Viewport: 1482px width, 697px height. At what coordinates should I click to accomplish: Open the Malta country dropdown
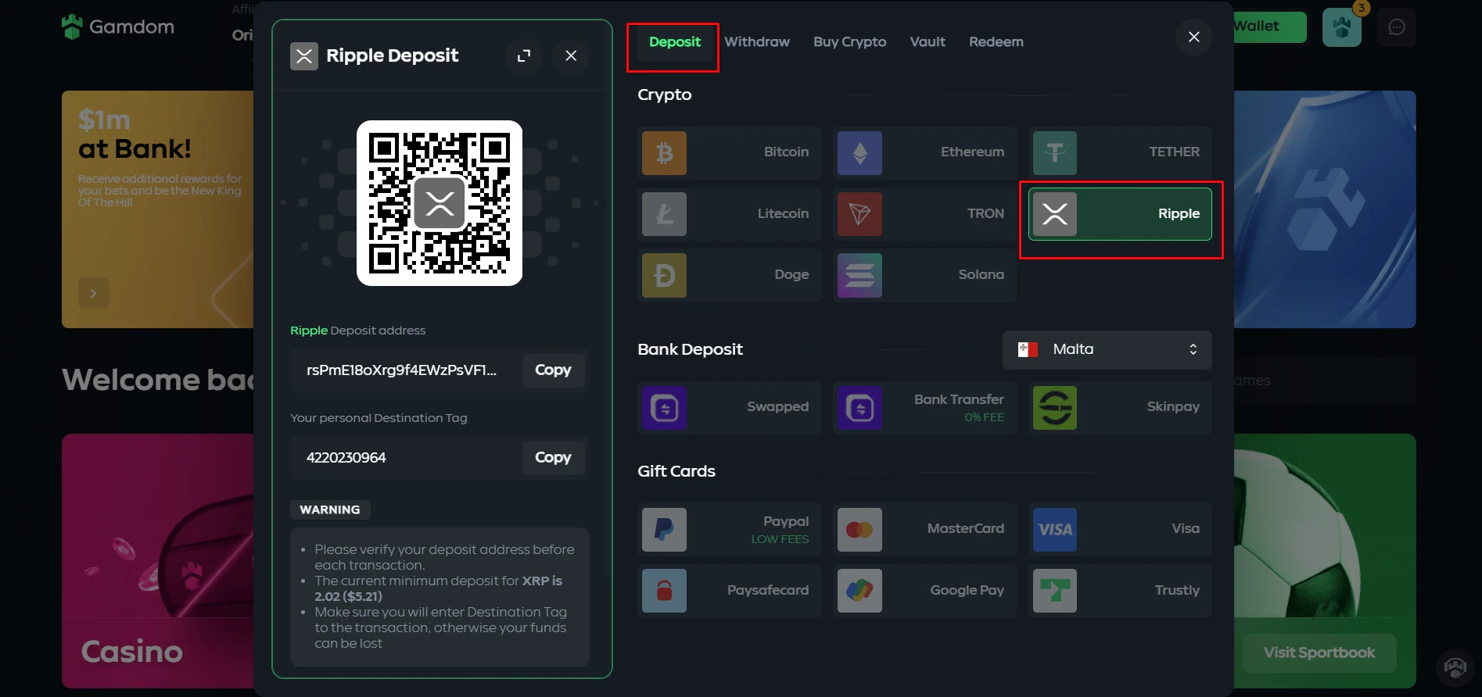(x=1107, y=349)
